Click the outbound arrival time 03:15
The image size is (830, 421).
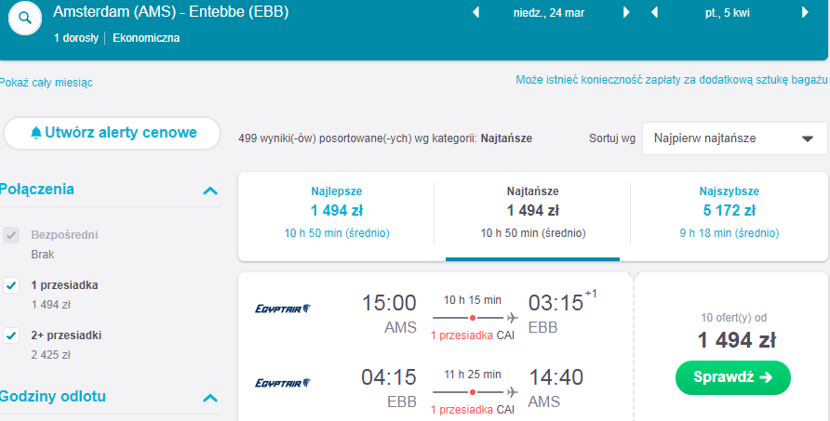[x=556, y=303]
